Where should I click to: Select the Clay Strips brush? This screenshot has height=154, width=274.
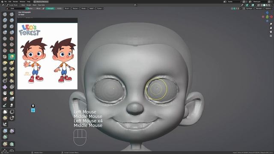12,20
